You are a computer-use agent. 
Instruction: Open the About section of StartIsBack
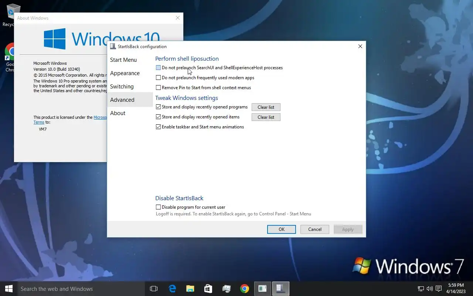pyautogui.click(x=130, y=113)
